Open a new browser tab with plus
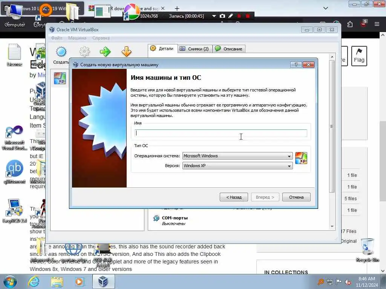 click(x=177, y=9)
